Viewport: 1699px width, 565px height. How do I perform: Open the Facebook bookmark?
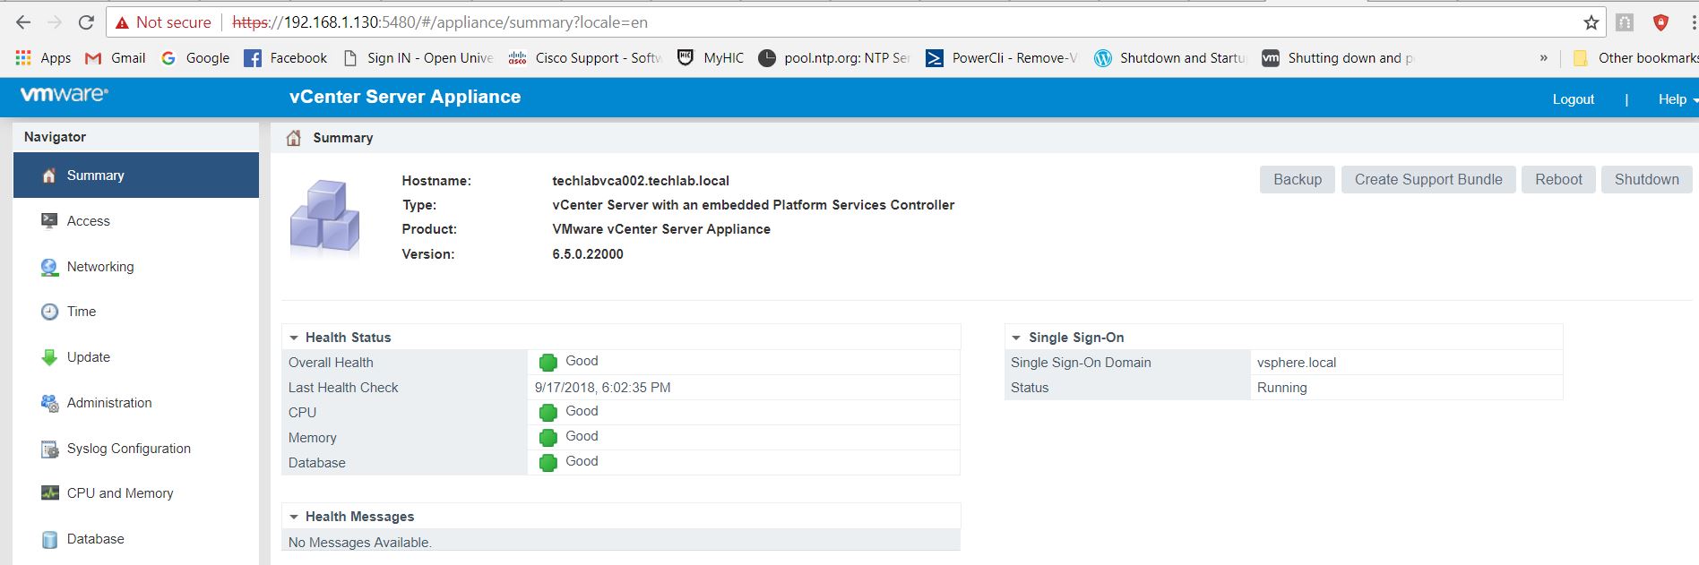[286, 58]
